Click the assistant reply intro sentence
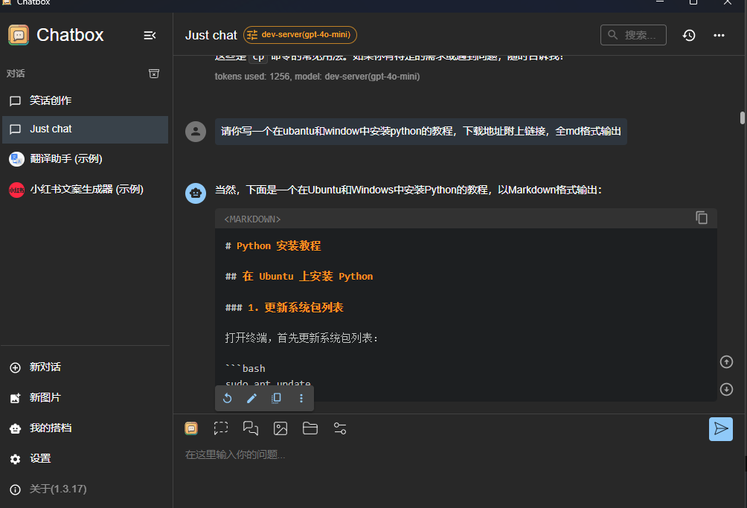Screen dimensions: 747x508 pyautogui.click(x=408, y=190)
